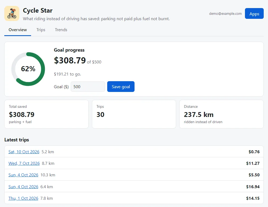
Task: Select the Overview tab
Action: 18,30
